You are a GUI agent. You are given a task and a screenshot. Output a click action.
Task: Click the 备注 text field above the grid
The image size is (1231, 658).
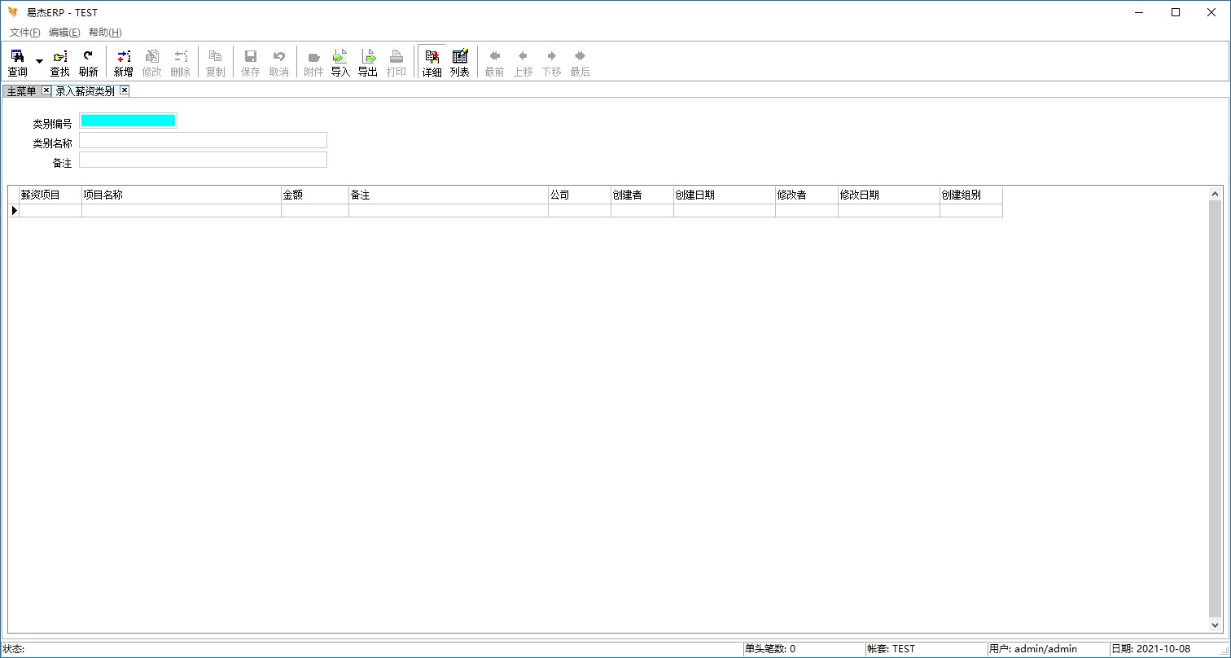point(203,160)
